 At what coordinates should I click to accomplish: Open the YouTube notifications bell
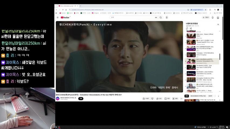212,17
